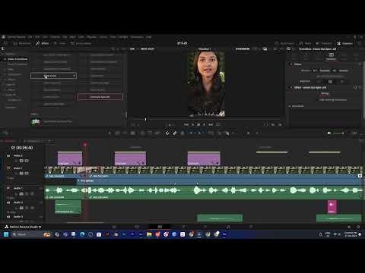Mute the monitor speaker icon
The width and height of the screenshot is (365, 273).
pos(329,133)
